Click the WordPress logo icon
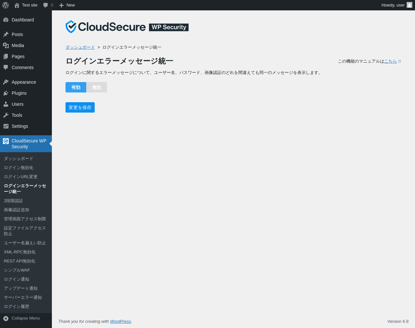The width and height of the screenshot is (415, 328). pos(6,5)
